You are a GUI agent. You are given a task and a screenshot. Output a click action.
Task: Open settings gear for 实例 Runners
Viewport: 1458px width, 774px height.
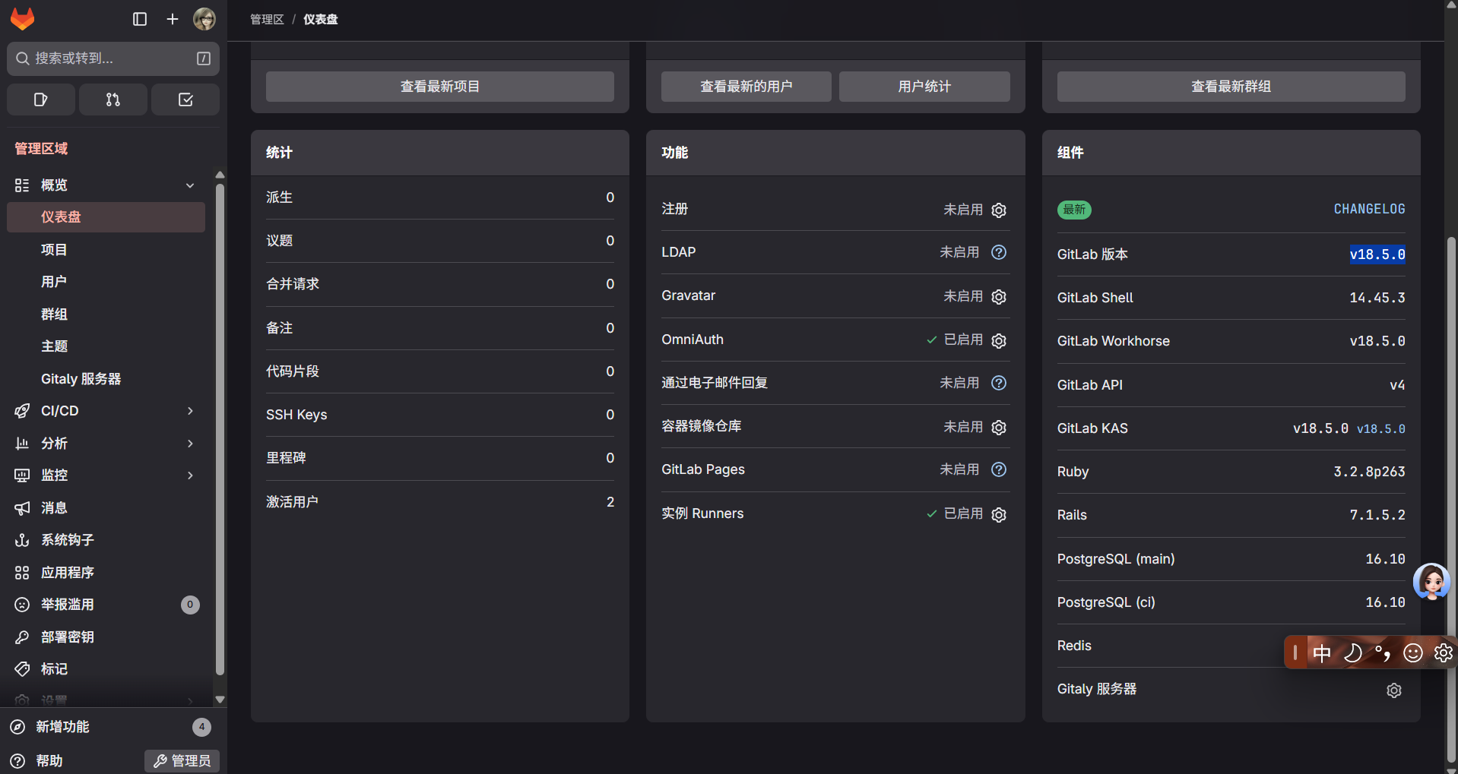click(998, 514)
